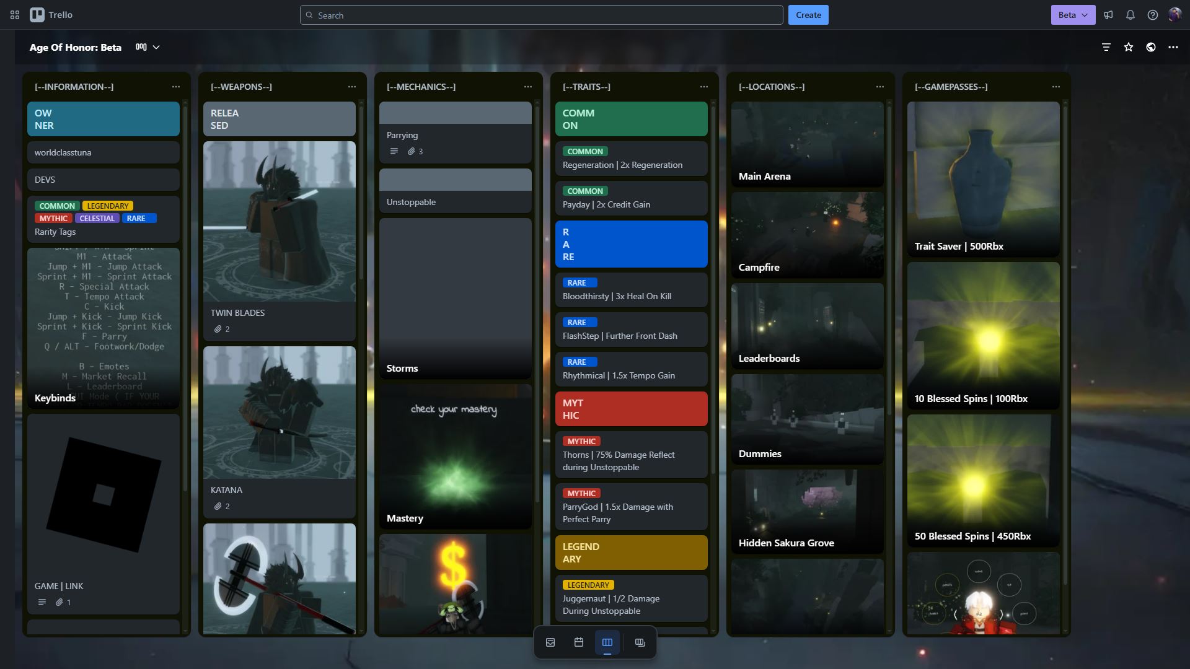Click Switch boards icon in bottom bar
Image resolution: width=1190 pixels, height=669 pixels.
(640, 642)
